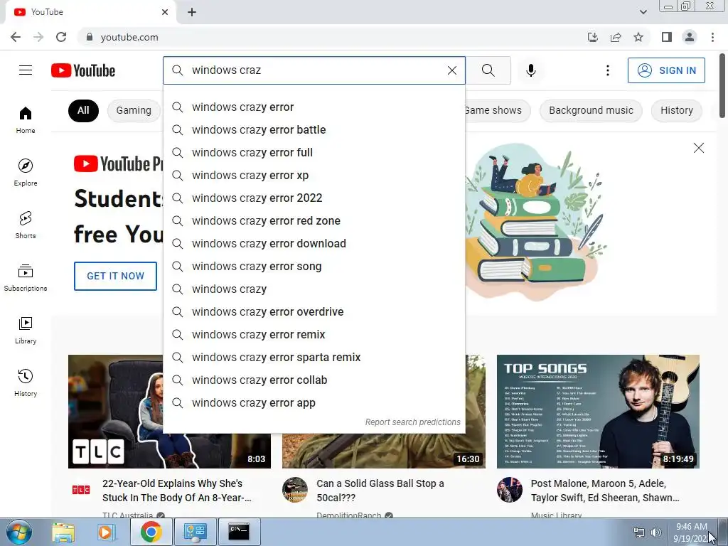728x546 pixels.
Task: Click Report search predictions link
Action: click(x=413, y=422)
